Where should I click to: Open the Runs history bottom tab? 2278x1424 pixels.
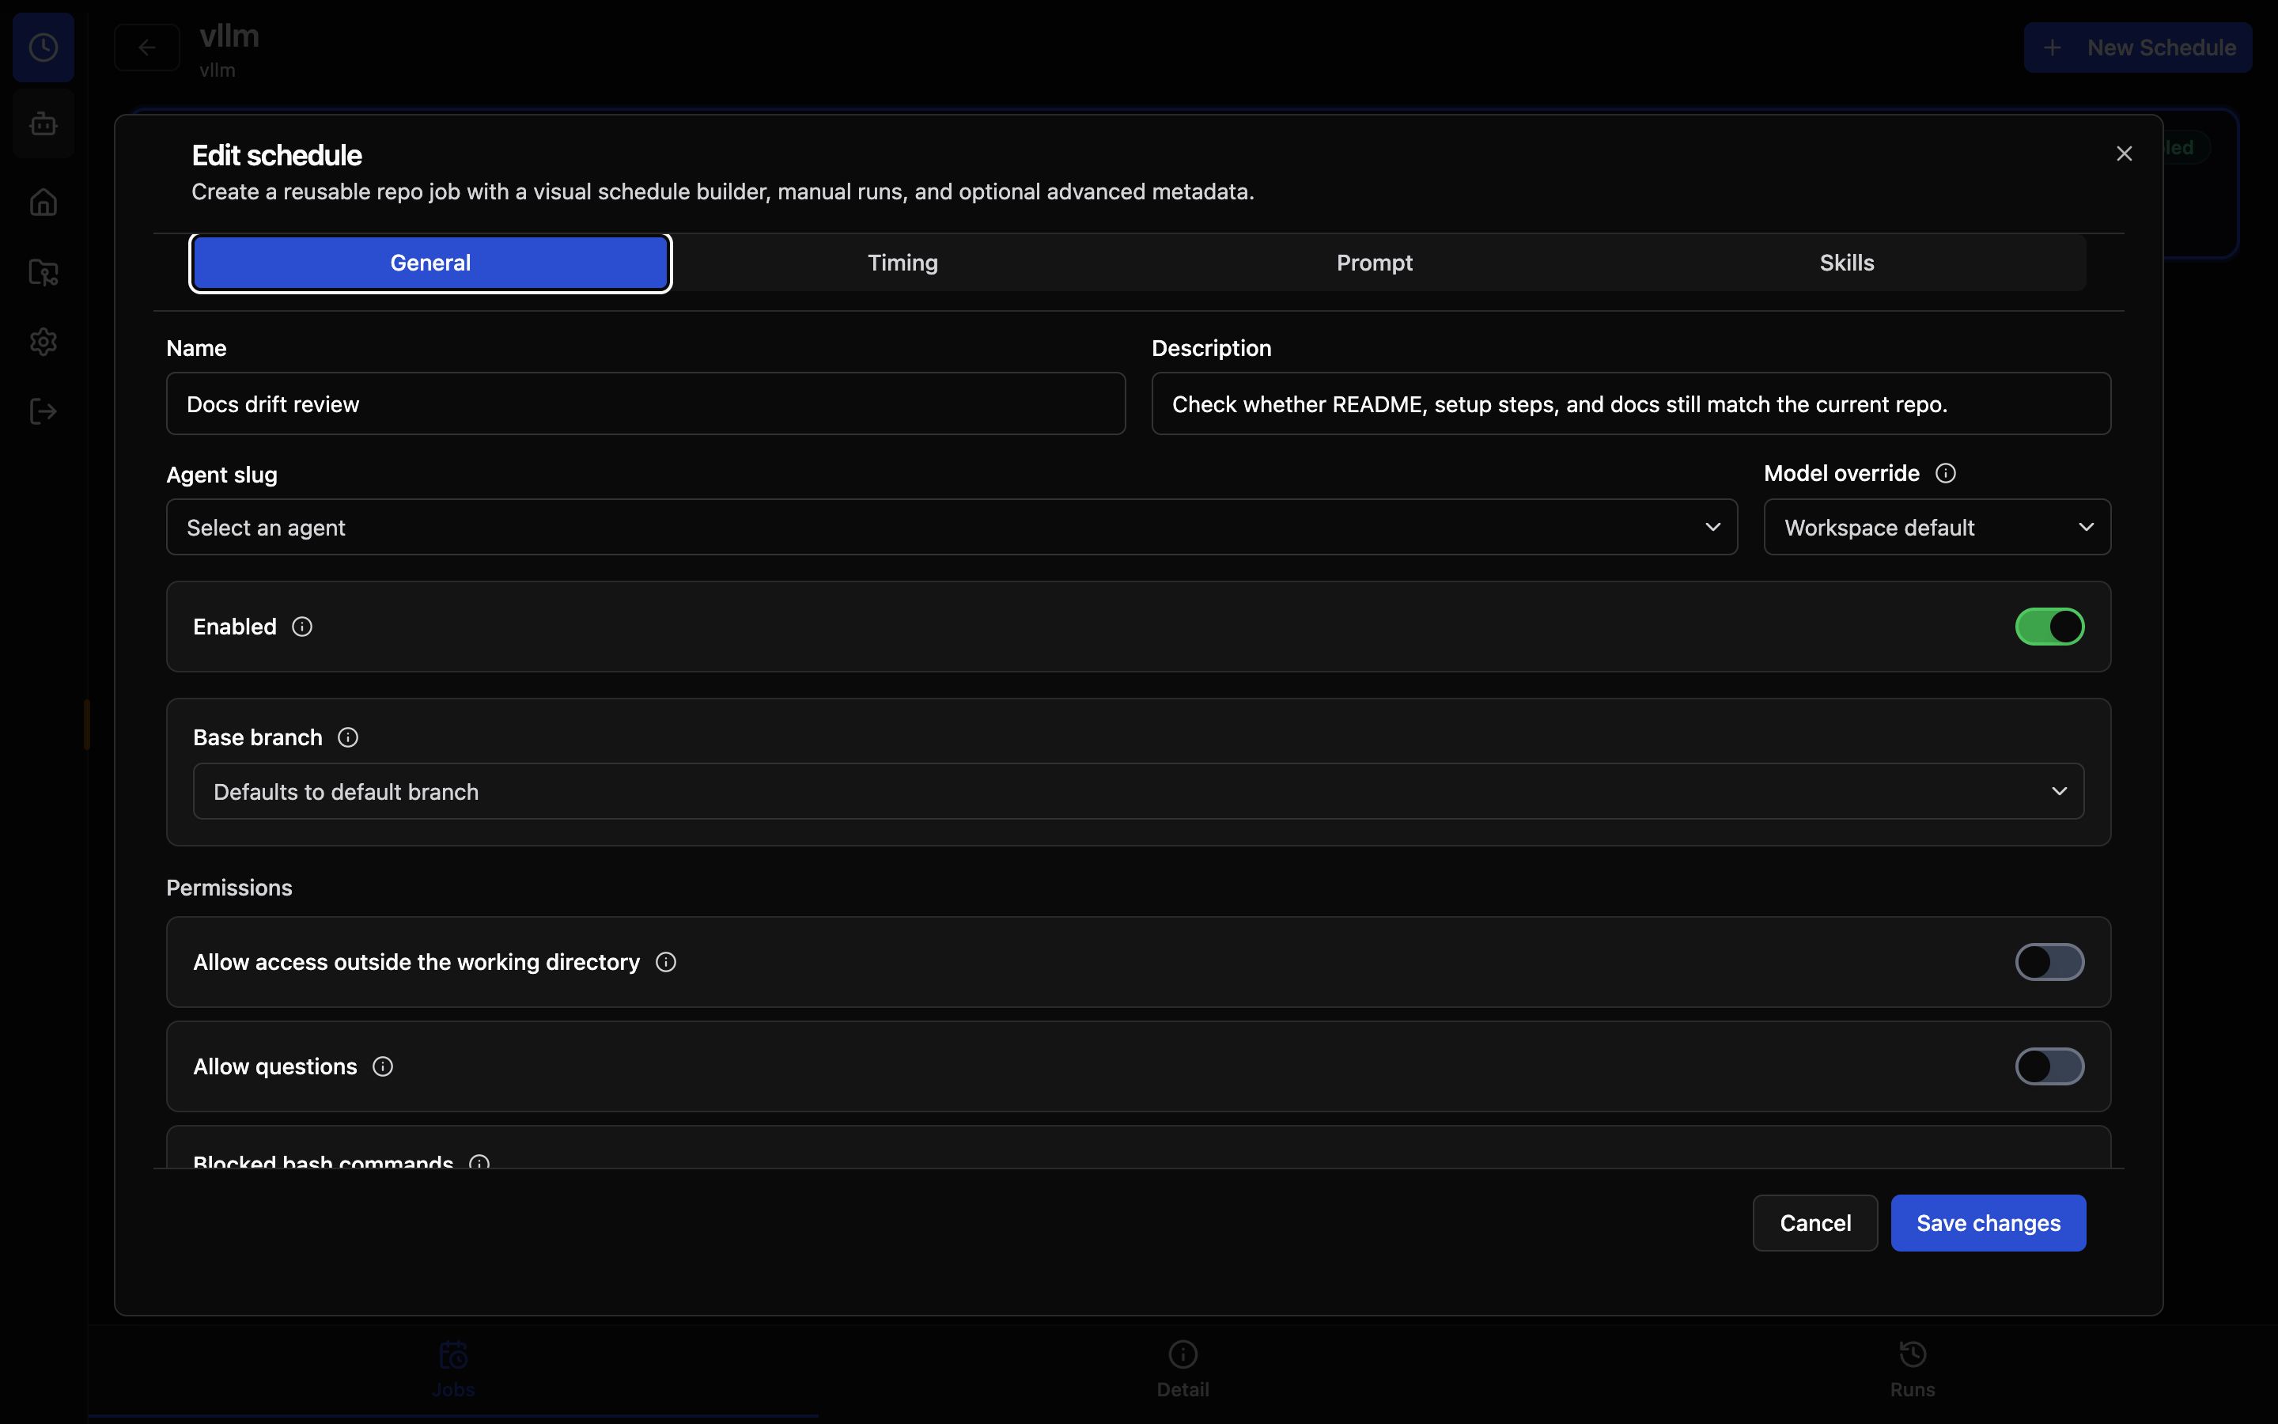coord(1912,1369)
